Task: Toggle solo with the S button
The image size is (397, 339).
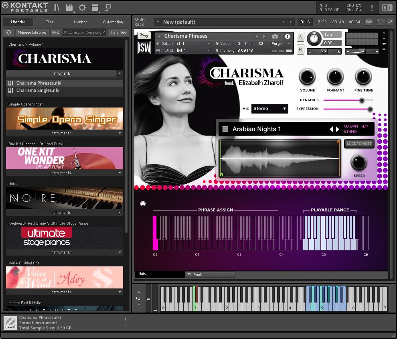Action: [x=300, y=37]
